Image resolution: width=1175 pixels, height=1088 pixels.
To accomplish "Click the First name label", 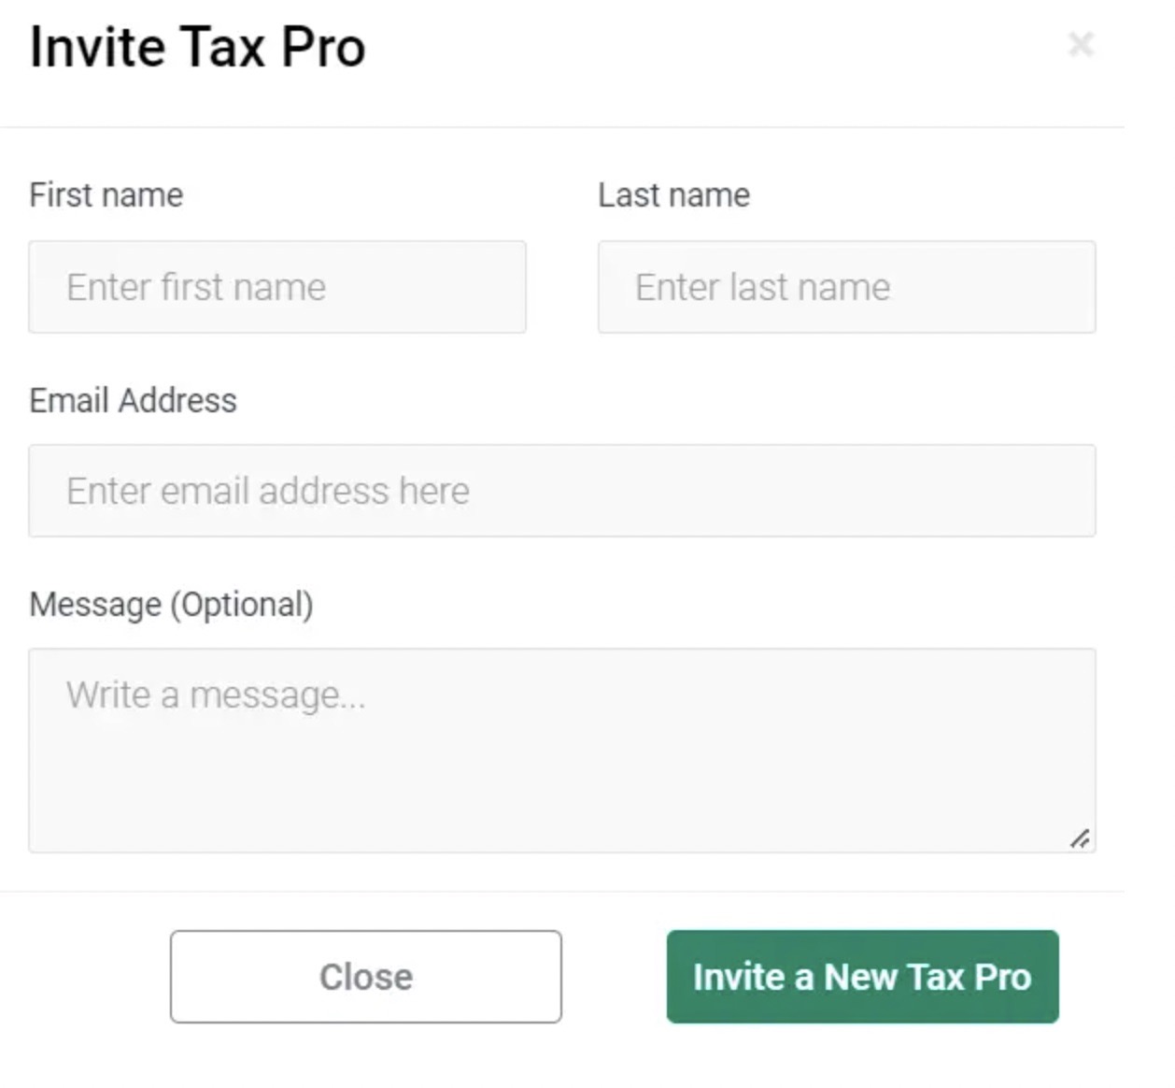I will [106, 194].
